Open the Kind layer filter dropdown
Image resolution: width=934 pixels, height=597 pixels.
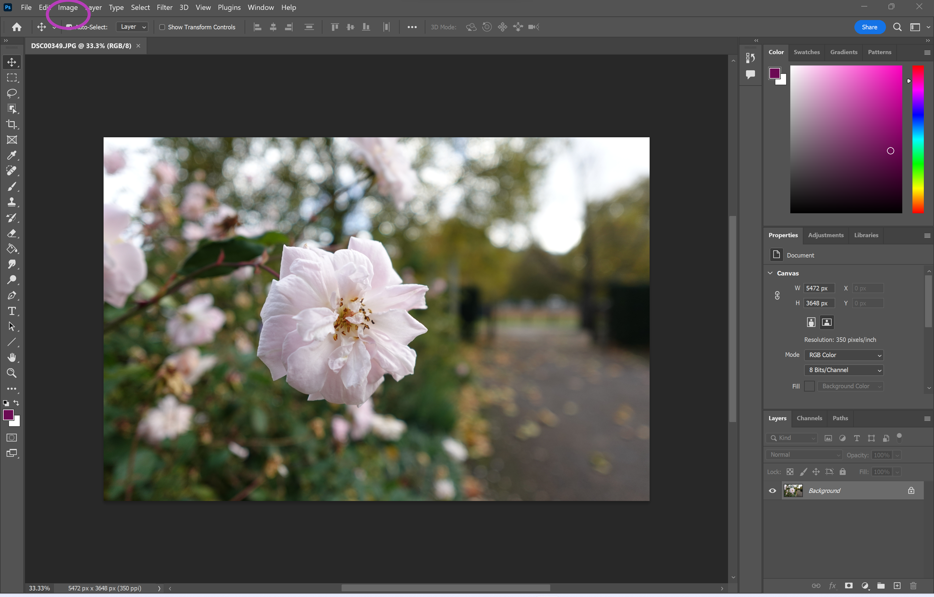tap(792, 438)
